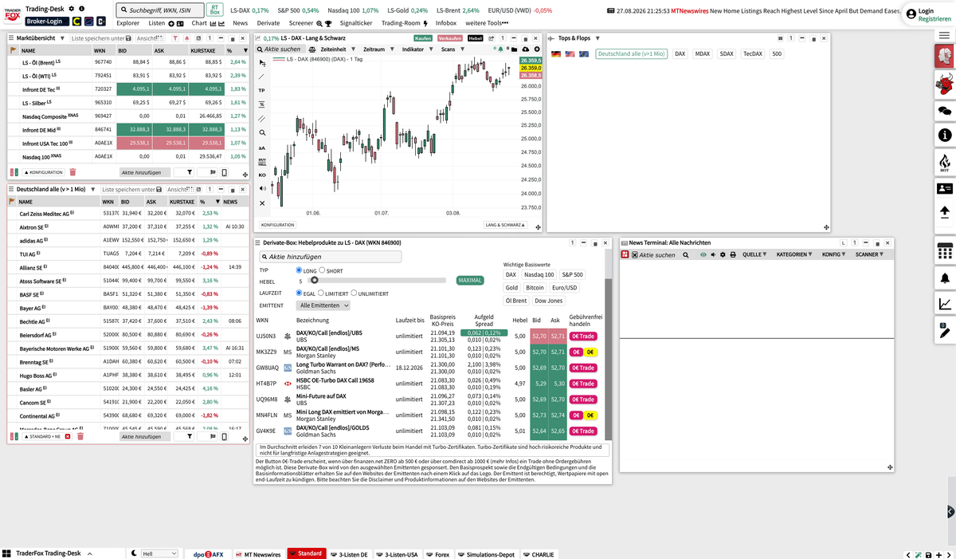Image resolution: width=956 pixels, height=559 pixels.
Task: Open the Explorer menu
Action: coord(128,23)
